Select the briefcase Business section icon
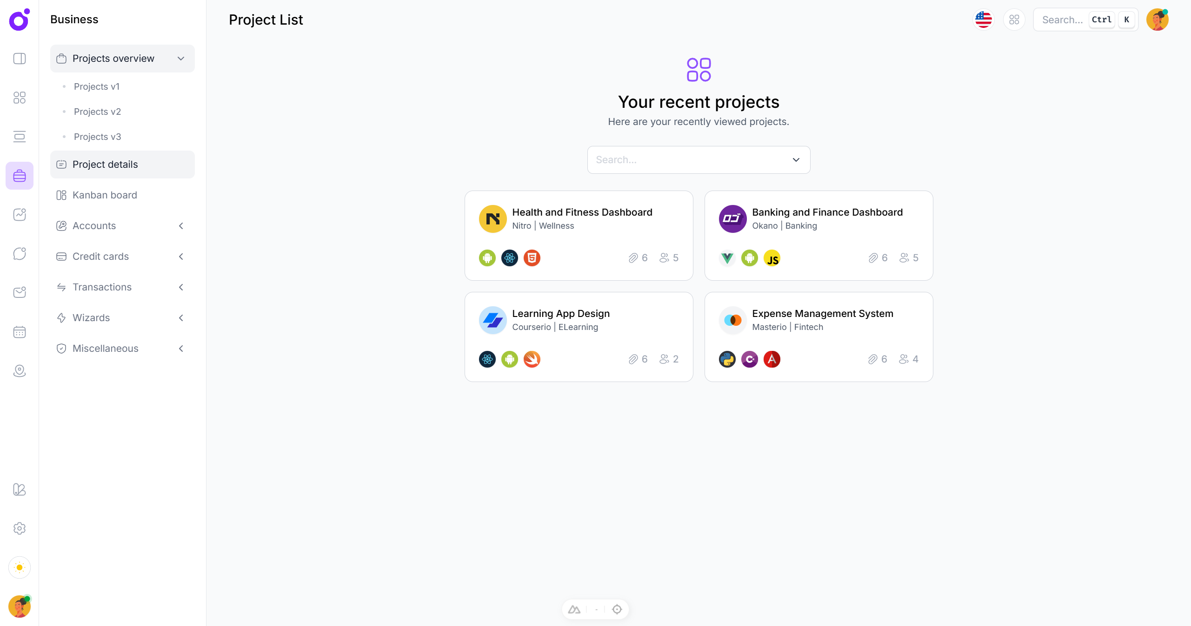 [x=19, y=175]
